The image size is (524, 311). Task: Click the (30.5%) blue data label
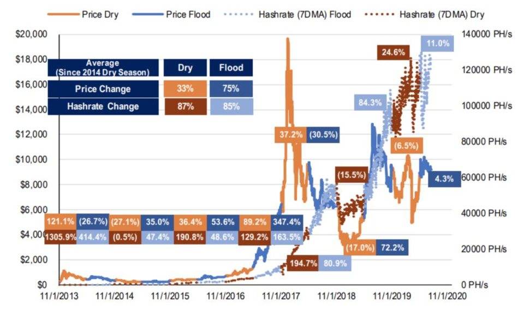coord(323,135)
